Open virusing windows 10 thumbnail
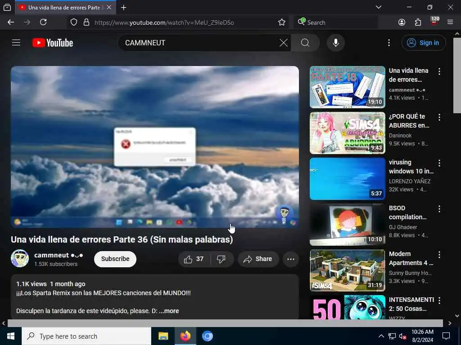This screenshot has height=345, width=461. [x=347, y=179]
